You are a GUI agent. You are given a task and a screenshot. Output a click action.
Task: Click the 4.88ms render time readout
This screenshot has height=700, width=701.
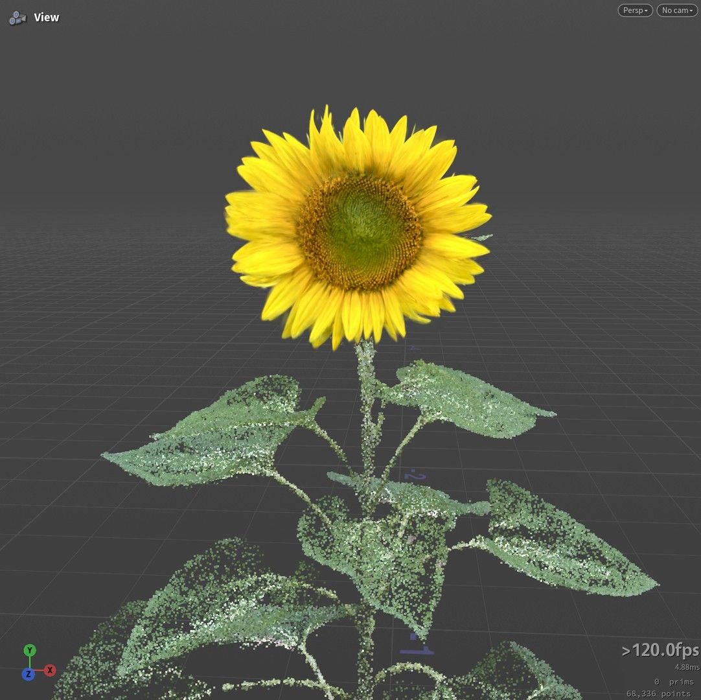[687, 667]
